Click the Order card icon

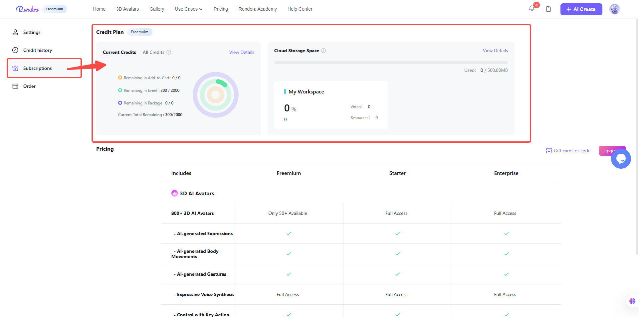15,86
